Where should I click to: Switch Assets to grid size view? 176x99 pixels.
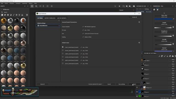[27, 15]
